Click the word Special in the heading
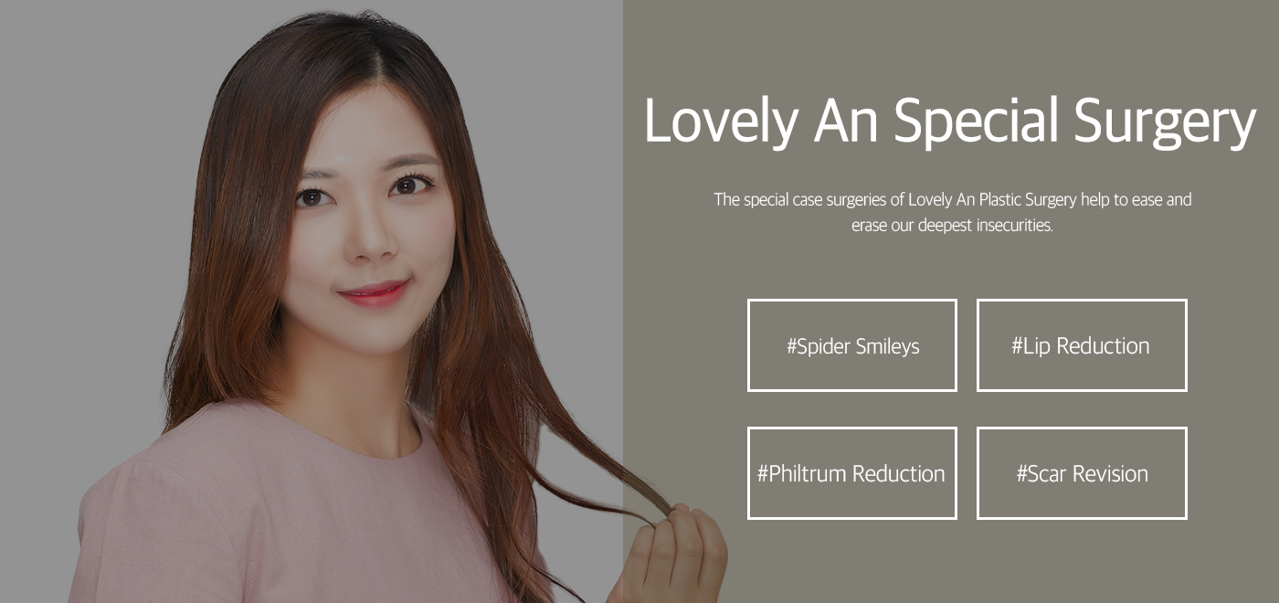This screenshot has height=603, width=1279. [x=976, y=122]
